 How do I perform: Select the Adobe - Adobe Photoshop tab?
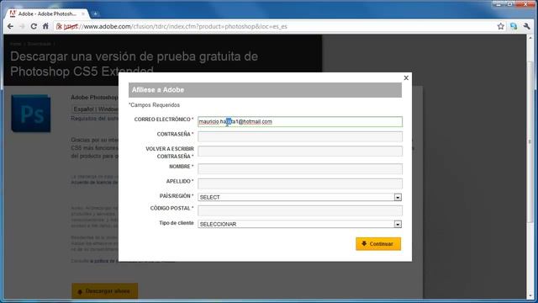point(47,13)
